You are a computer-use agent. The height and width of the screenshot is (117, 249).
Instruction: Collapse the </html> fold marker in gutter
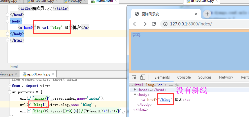tap(8, 40)
